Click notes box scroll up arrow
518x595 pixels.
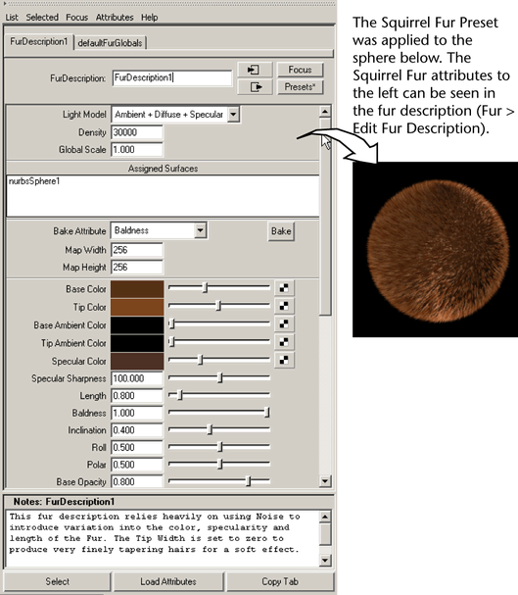coord(325,517)
